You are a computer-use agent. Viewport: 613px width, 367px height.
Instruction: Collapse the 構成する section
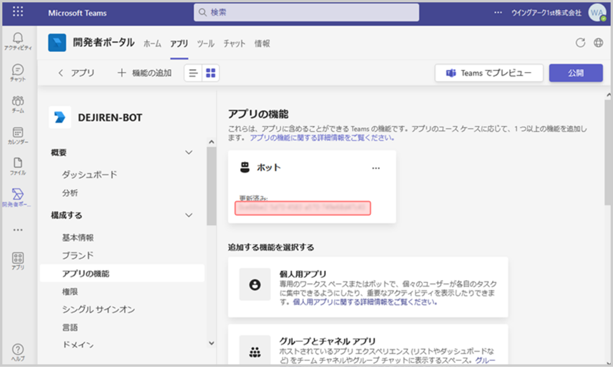tap(189, 215)
